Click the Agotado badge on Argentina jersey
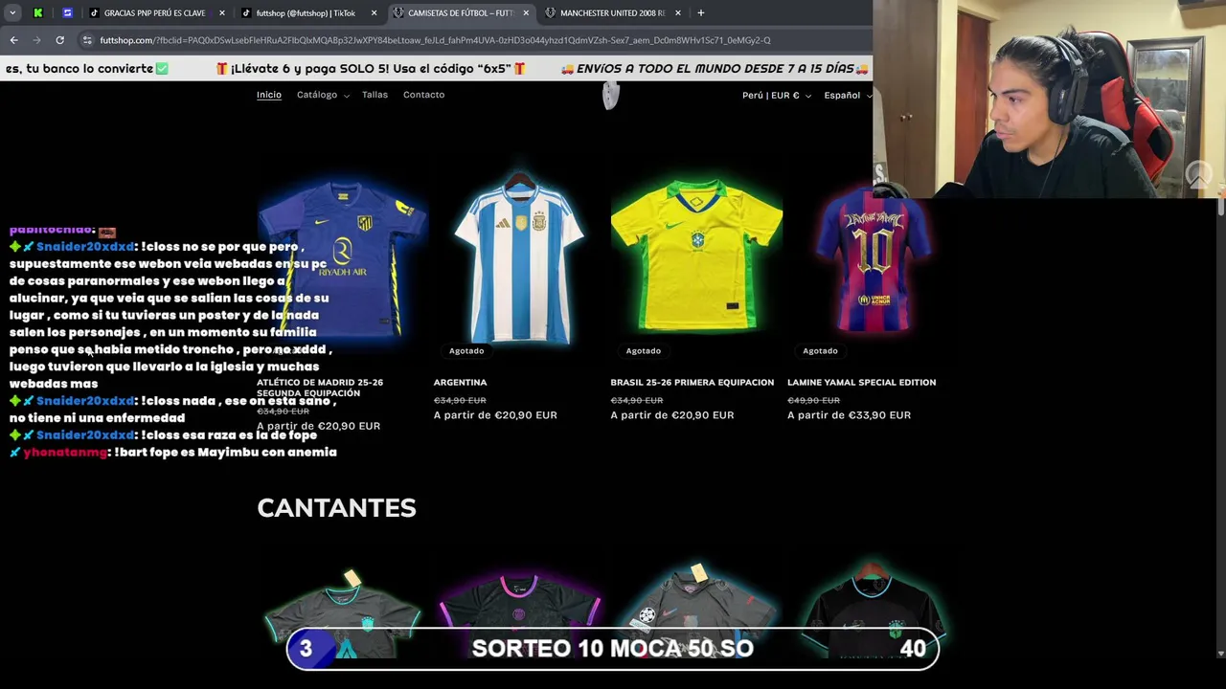 [466, 351]
